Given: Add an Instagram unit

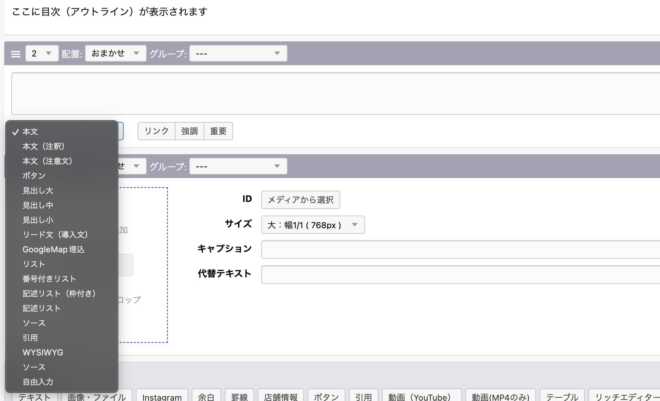Looking at the screenshot, I should (162, 396).
